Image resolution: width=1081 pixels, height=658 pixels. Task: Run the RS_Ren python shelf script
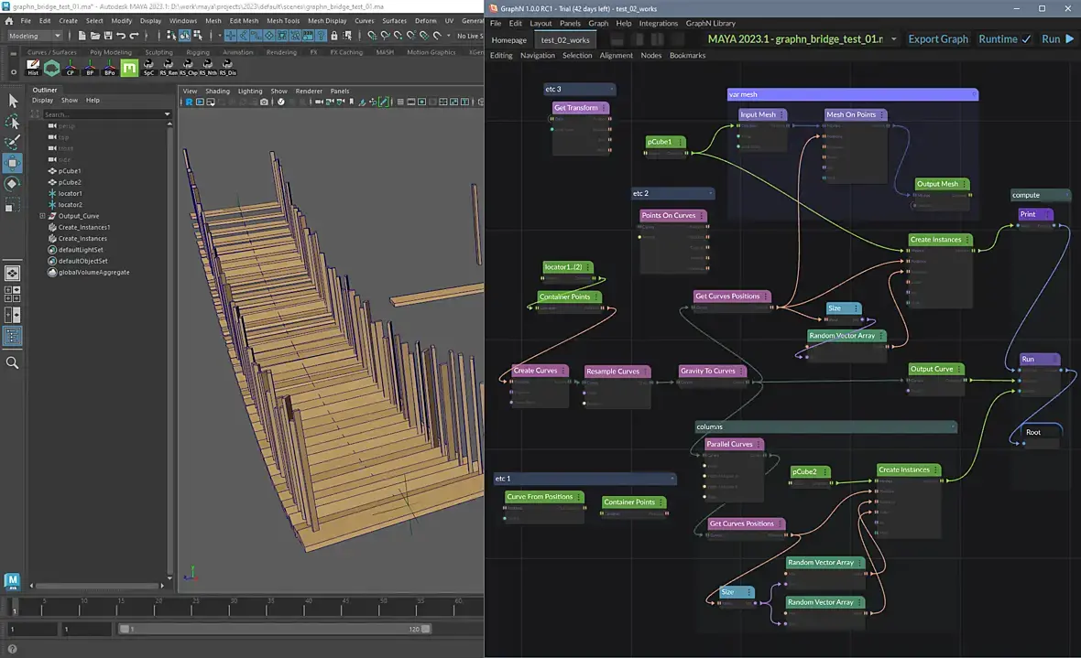click(168, 67)
